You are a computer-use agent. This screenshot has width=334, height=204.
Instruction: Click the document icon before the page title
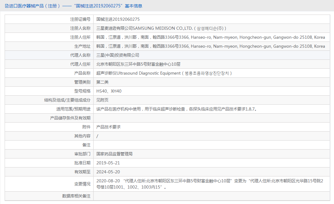click(7, 6)
